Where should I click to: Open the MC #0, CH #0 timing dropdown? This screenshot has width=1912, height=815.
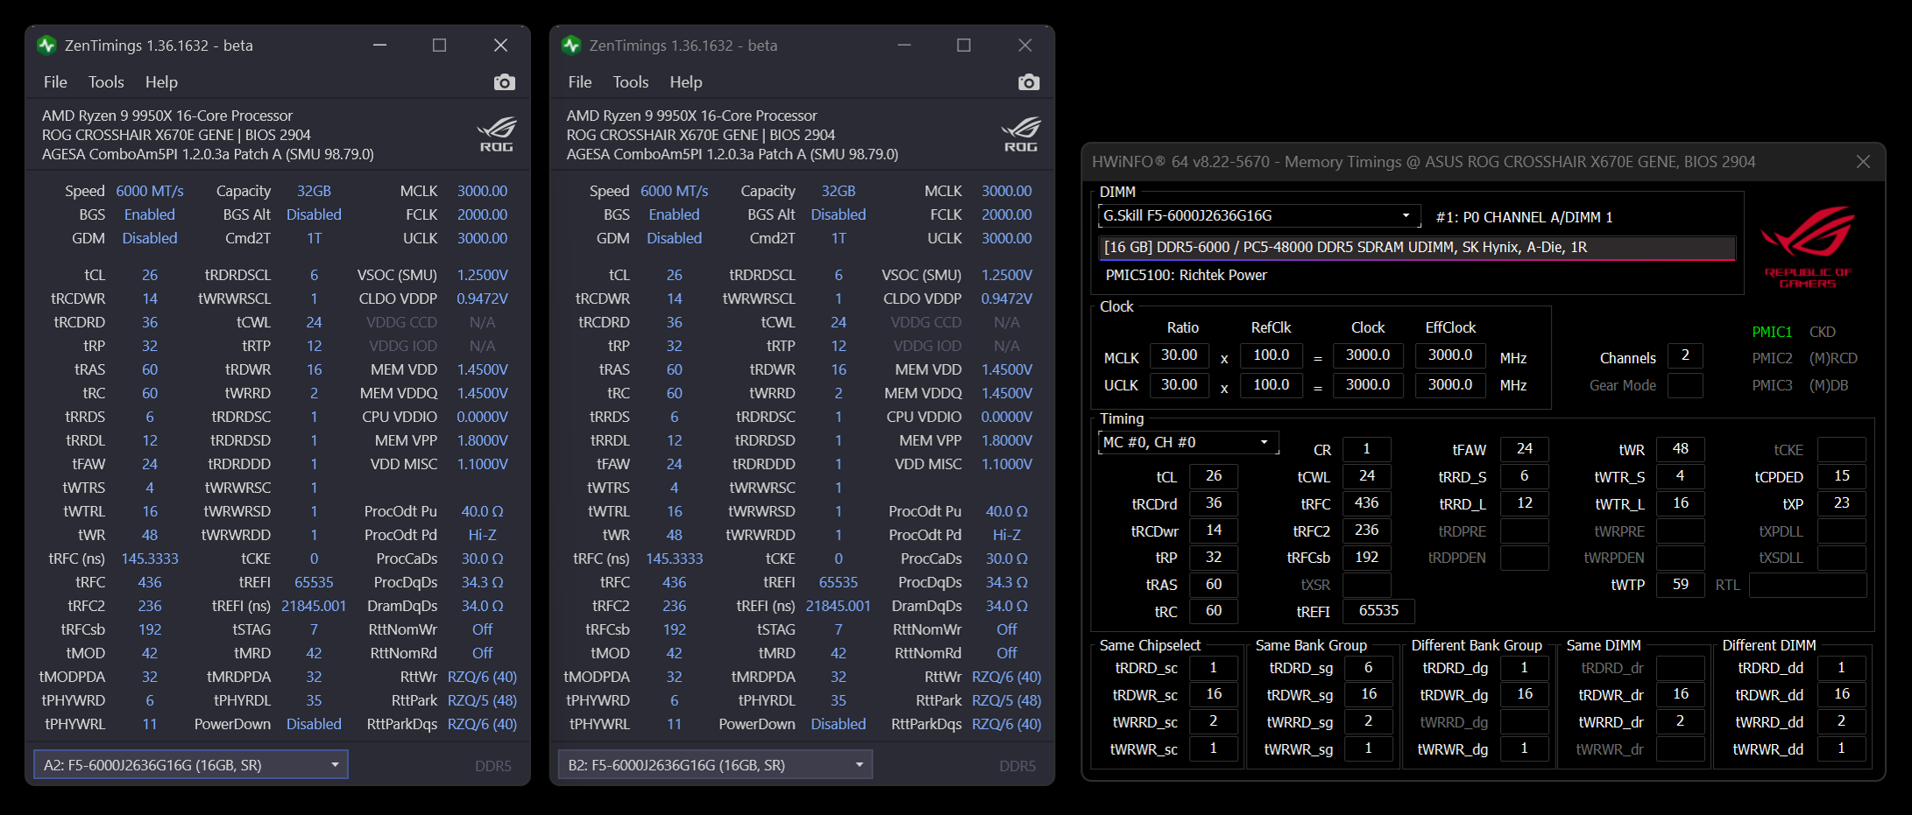(x=1187, y=442)
